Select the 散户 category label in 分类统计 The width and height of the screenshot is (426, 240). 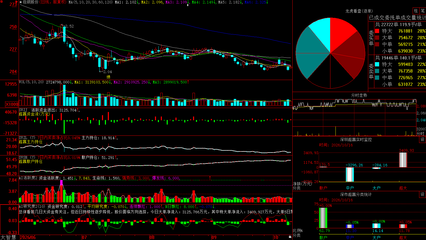(x=323, y=237)
